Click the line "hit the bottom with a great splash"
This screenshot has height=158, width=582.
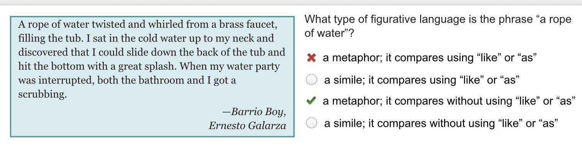coord(149,66)
